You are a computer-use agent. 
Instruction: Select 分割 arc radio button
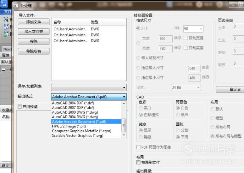(x=178, y=130)
